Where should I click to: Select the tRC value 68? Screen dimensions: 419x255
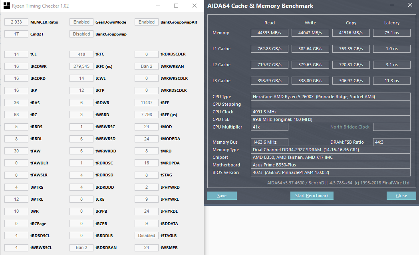(x=16, y=115)
